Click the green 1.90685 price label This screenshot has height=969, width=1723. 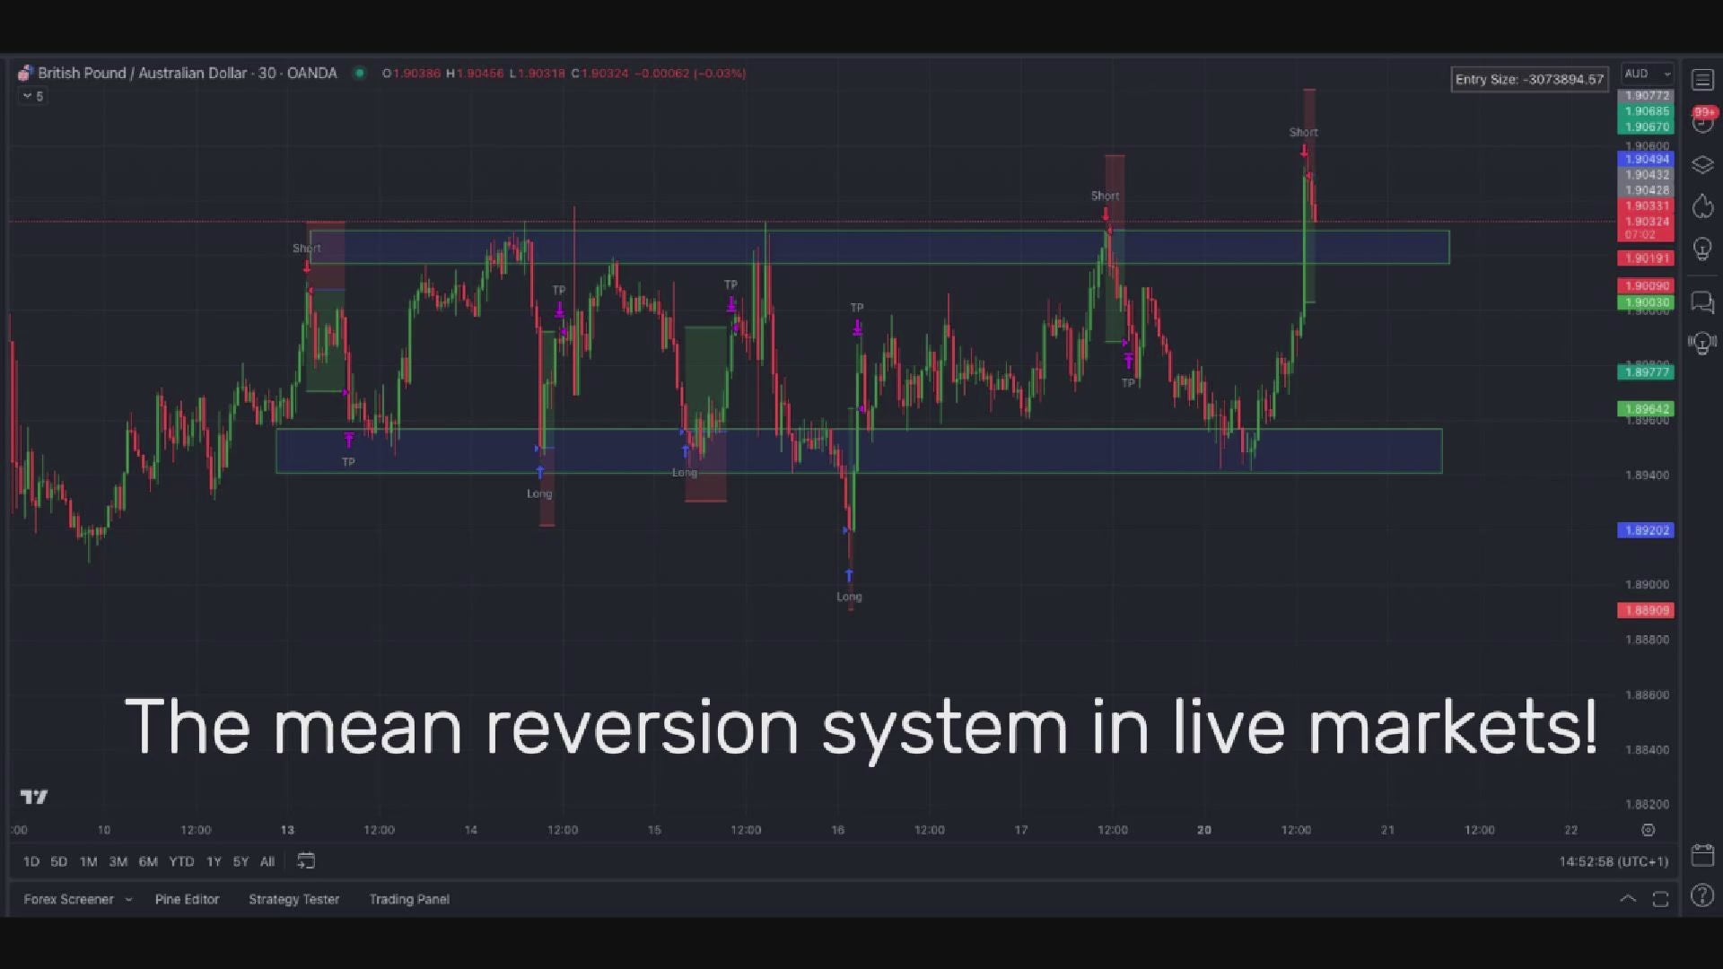tap(1646, 111)
